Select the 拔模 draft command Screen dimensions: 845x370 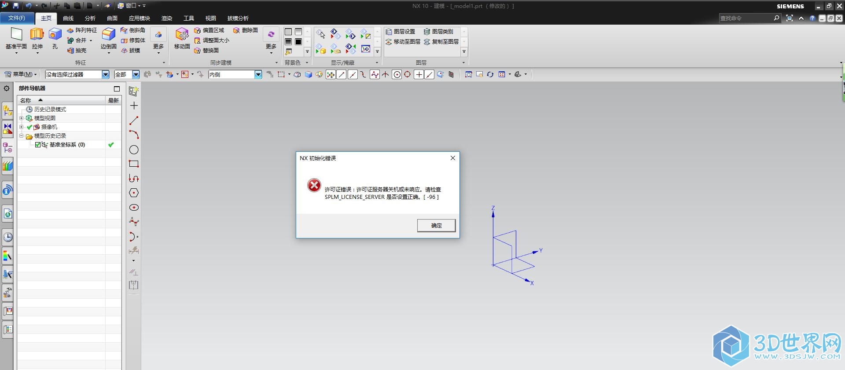tap(130, 51)
